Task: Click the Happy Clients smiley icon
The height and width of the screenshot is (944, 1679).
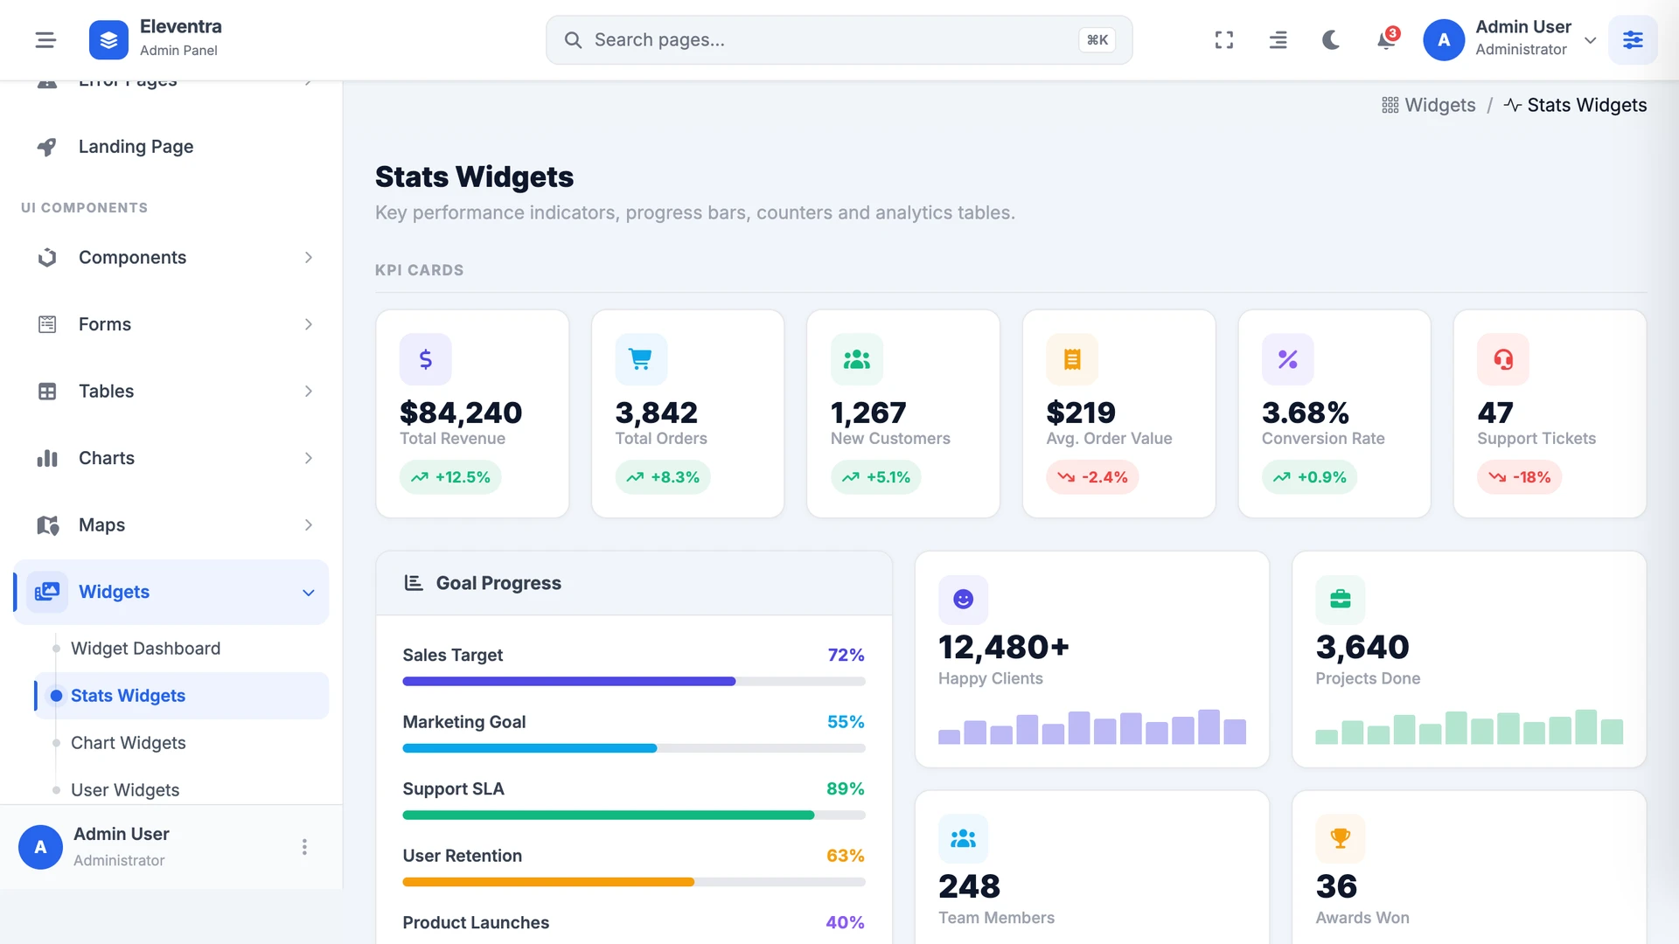Action: point(963,600)
